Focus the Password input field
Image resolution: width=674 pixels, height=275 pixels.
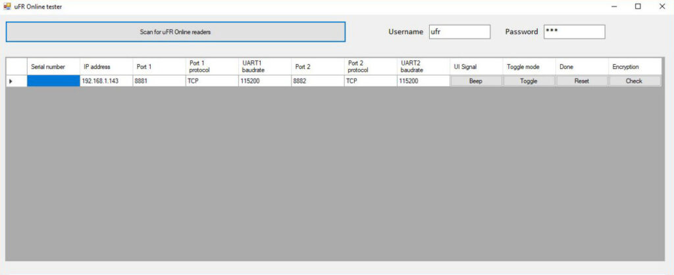[x=574, y=32]
